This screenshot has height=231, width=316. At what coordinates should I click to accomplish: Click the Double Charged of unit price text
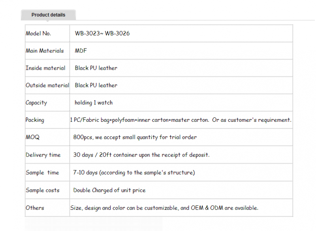point(109,190)
